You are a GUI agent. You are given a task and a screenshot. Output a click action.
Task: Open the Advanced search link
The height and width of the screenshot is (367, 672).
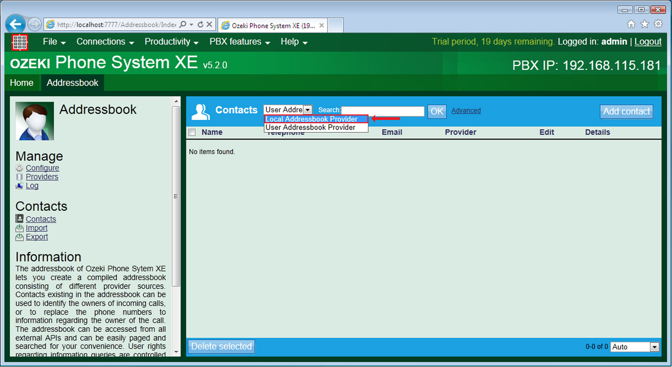(466, 111)
